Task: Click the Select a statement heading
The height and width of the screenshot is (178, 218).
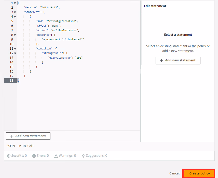Action: coord(178,35)
